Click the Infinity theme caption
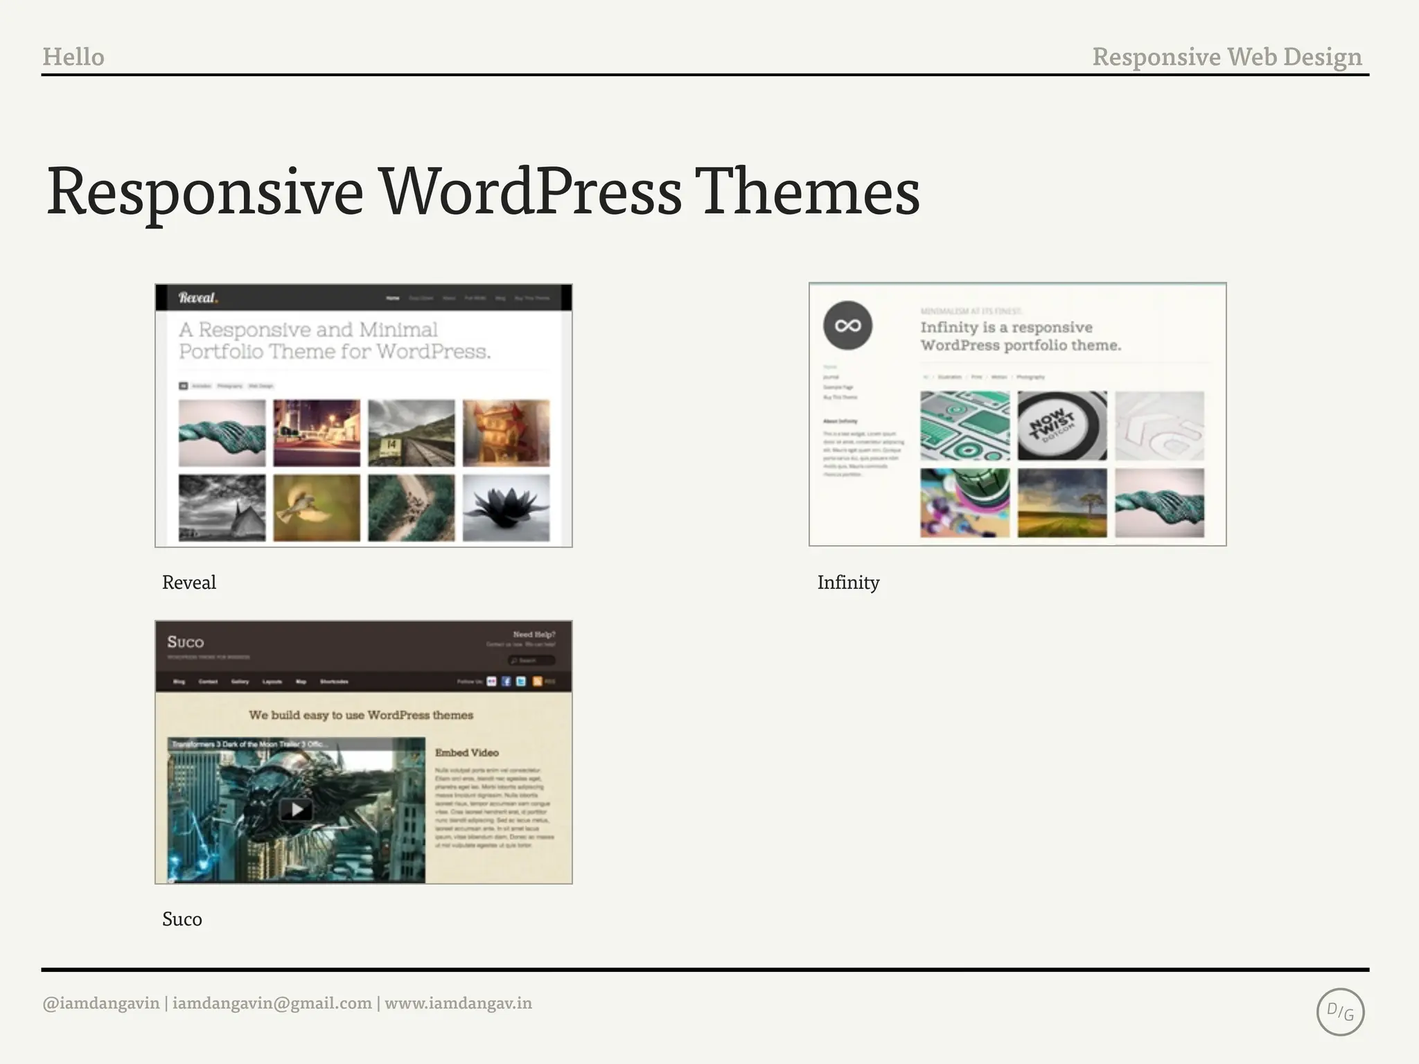This screenshot has height=1064, width=1419. click(x=848, y=583)
